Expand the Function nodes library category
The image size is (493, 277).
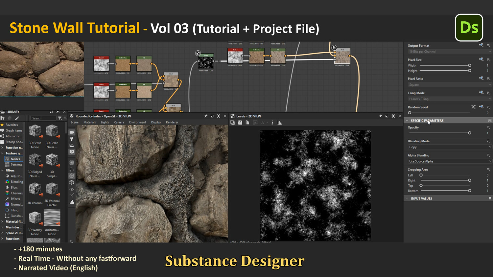(x=2, y=148)
